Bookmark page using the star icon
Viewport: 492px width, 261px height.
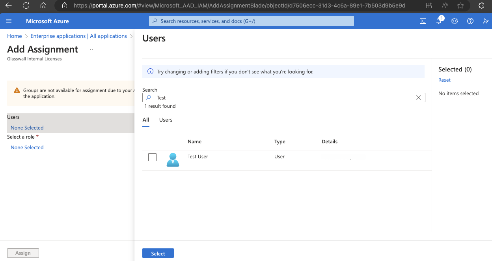(x=460, y=6)
